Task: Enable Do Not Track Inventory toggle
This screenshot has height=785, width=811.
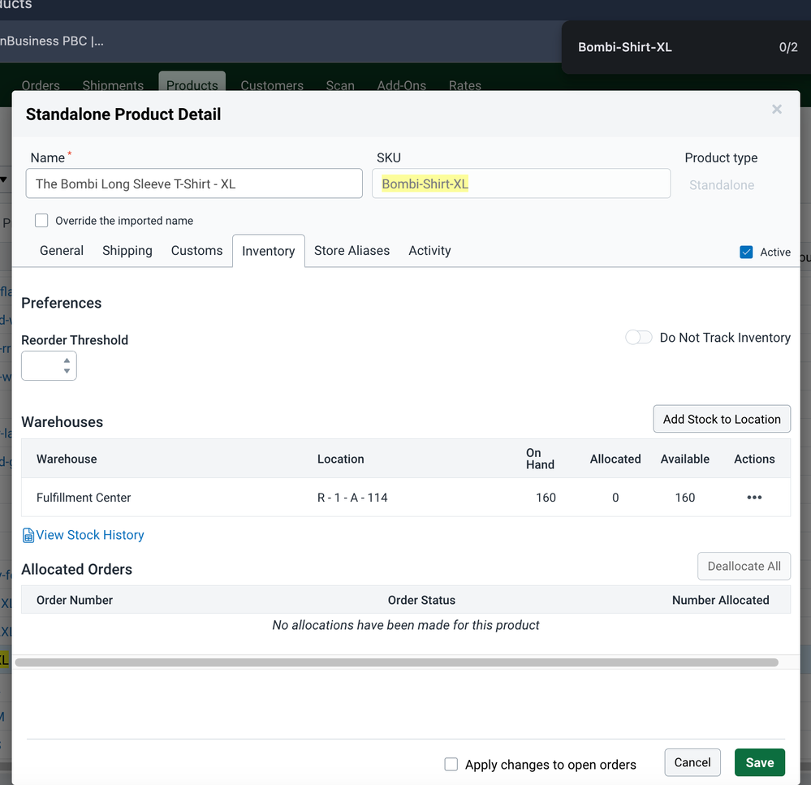Action: coord(639,338)
